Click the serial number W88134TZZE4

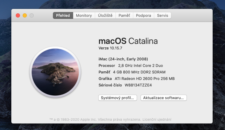click(138, 85)
